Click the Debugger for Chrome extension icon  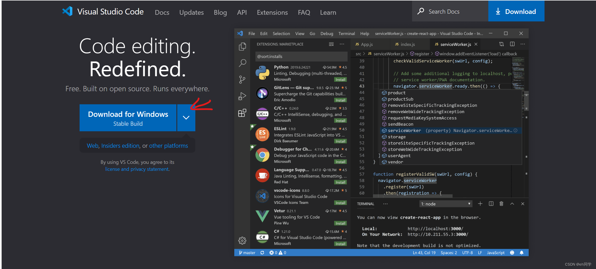pyautogui.click(x=262, y=155)
